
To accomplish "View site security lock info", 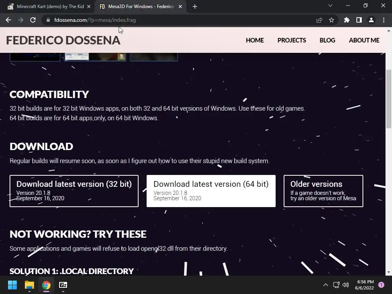I will click(x=48, y=20).
